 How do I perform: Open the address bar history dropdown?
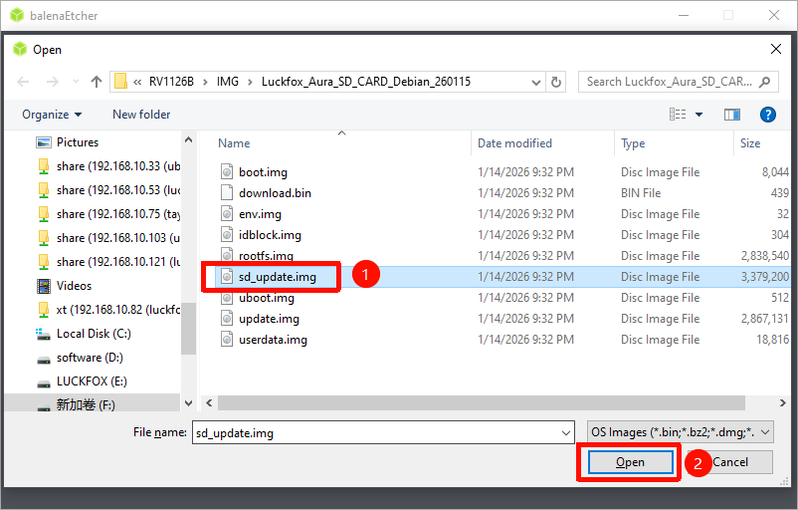point(534,82)
